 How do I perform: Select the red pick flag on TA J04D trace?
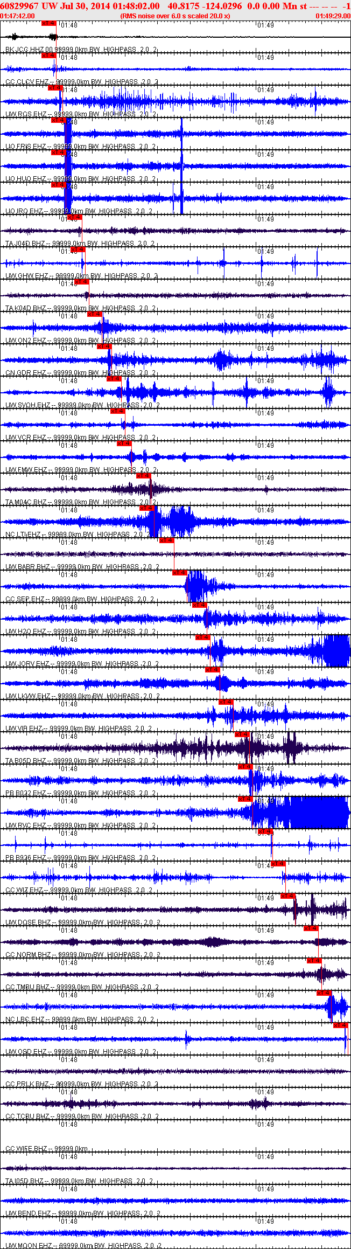[74, 217]
